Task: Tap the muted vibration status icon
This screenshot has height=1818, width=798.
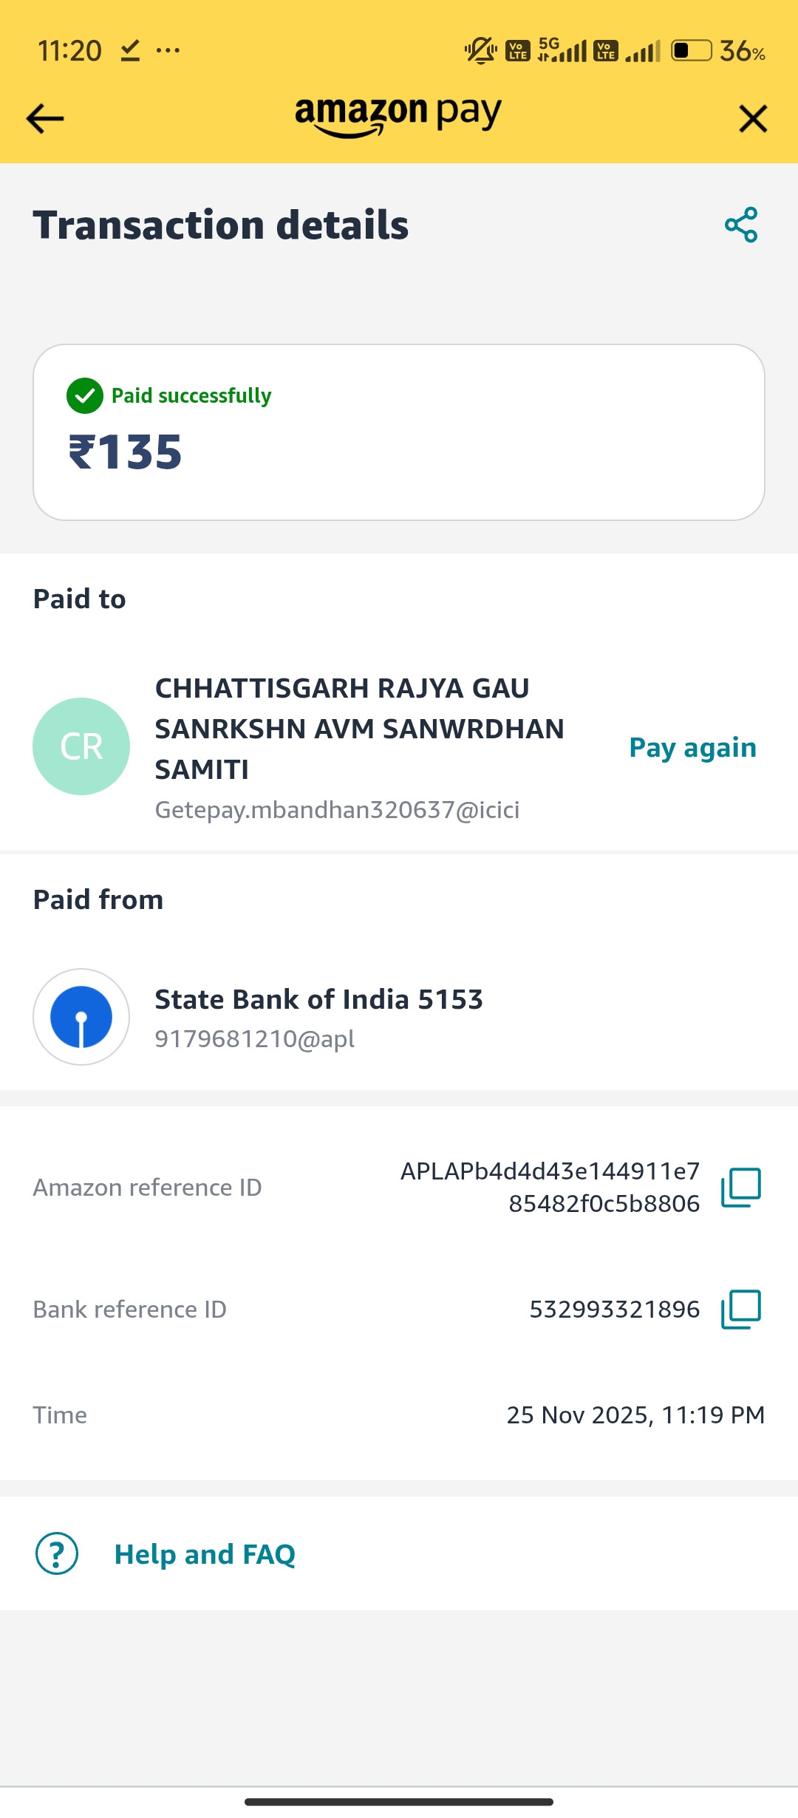Action: coord(480,50)
